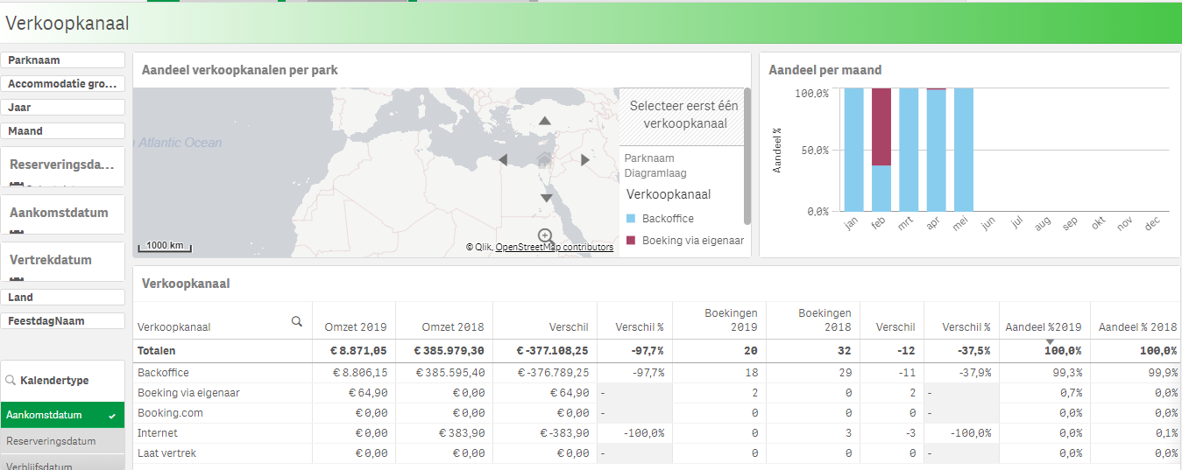Click the mei bar in the chart

coord(964,150)
